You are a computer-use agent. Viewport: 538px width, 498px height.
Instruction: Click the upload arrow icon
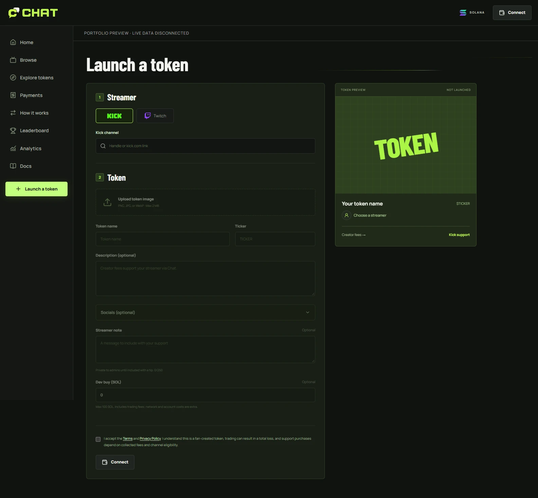click(x=108, y=202)
